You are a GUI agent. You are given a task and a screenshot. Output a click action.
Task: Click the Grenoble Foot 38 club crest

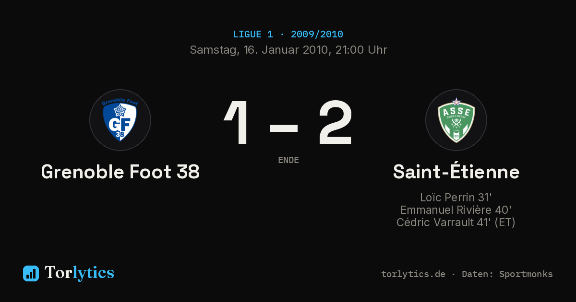tap(120, 120)
